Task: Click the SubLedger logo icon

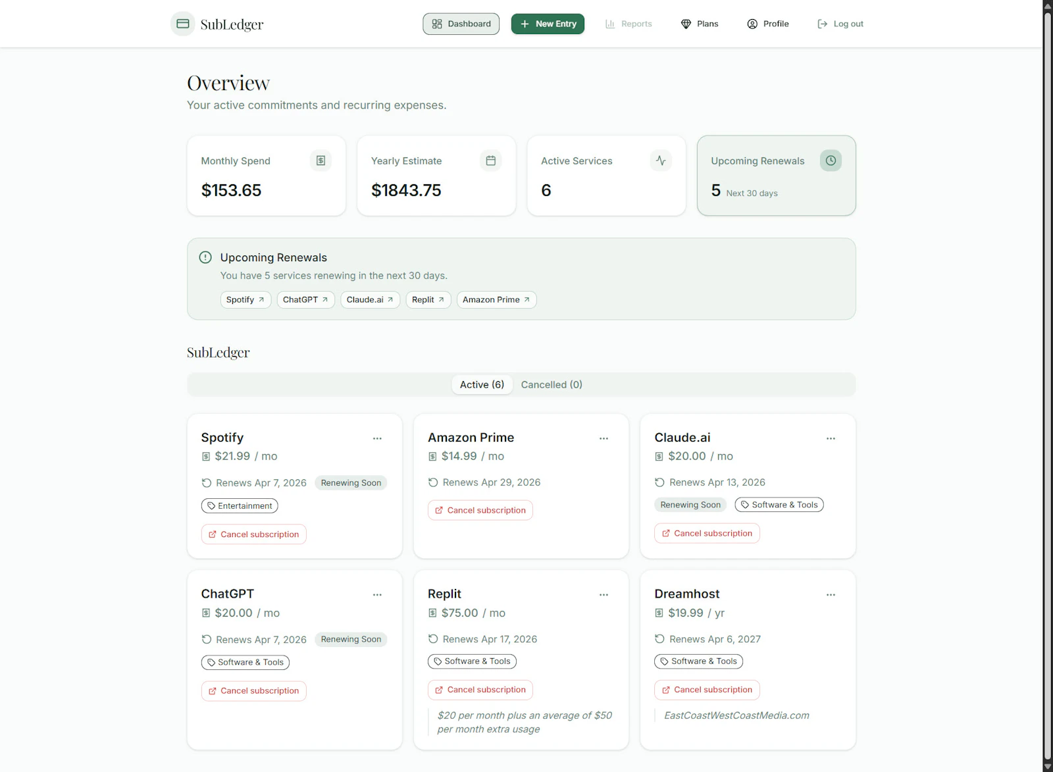Action: click(183, 24)
